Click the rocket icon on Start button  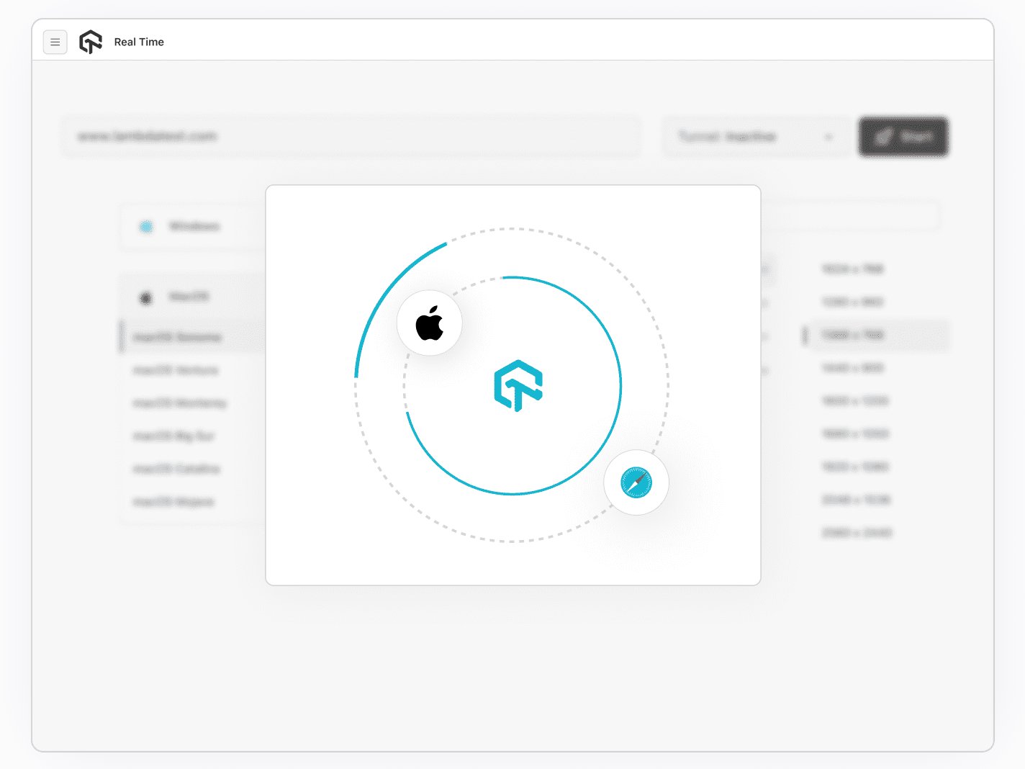point(883,137)
